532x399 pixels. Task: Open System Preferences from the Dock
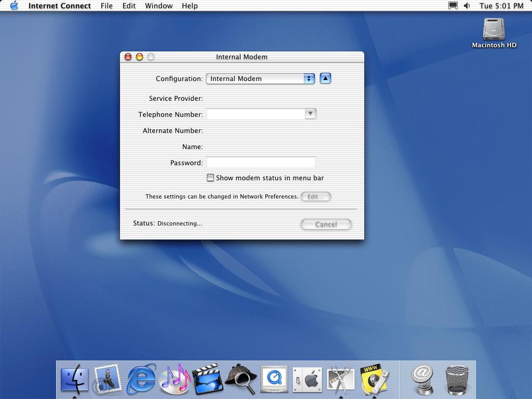pyautogui.click(x=308, y=379)
